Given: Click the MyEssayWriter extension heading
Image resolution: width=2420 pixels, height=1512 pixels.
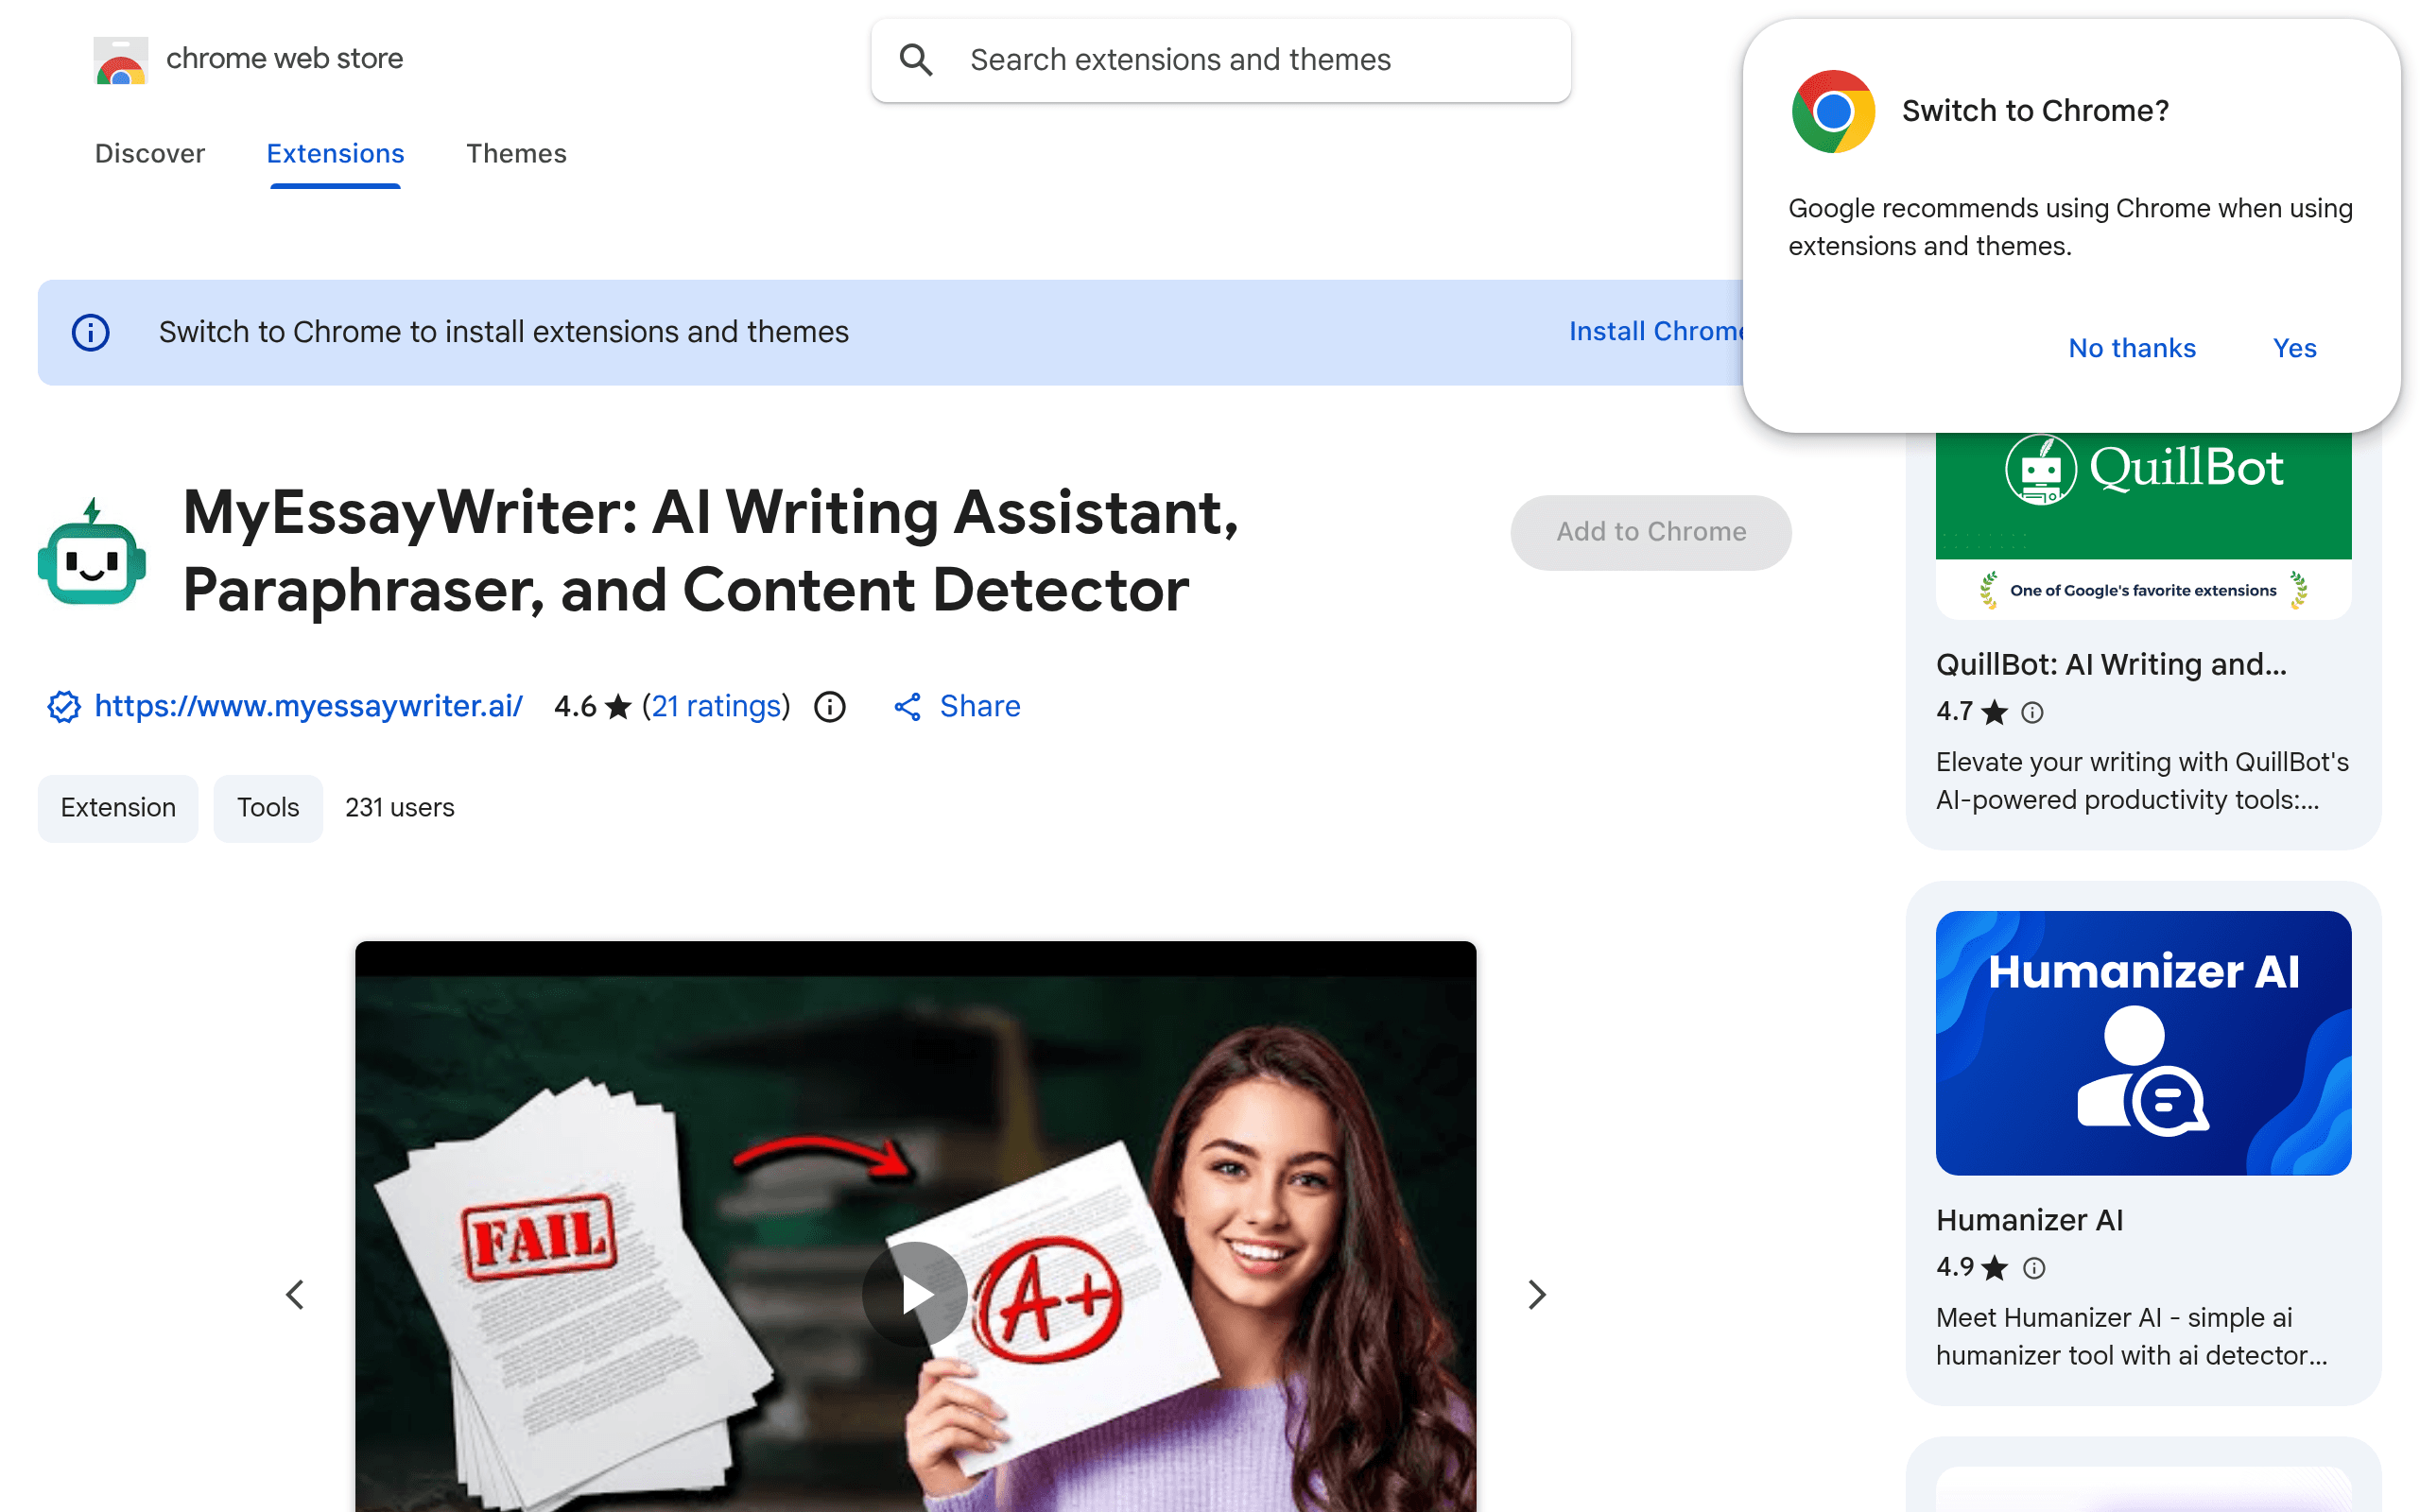Looking at the screenshot, I should click(711, 551).
